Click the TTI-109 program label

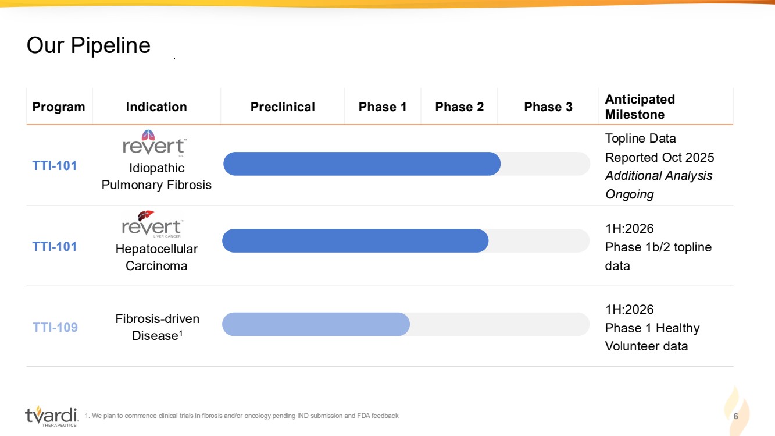pyautogui.click(x=55, y=327)
